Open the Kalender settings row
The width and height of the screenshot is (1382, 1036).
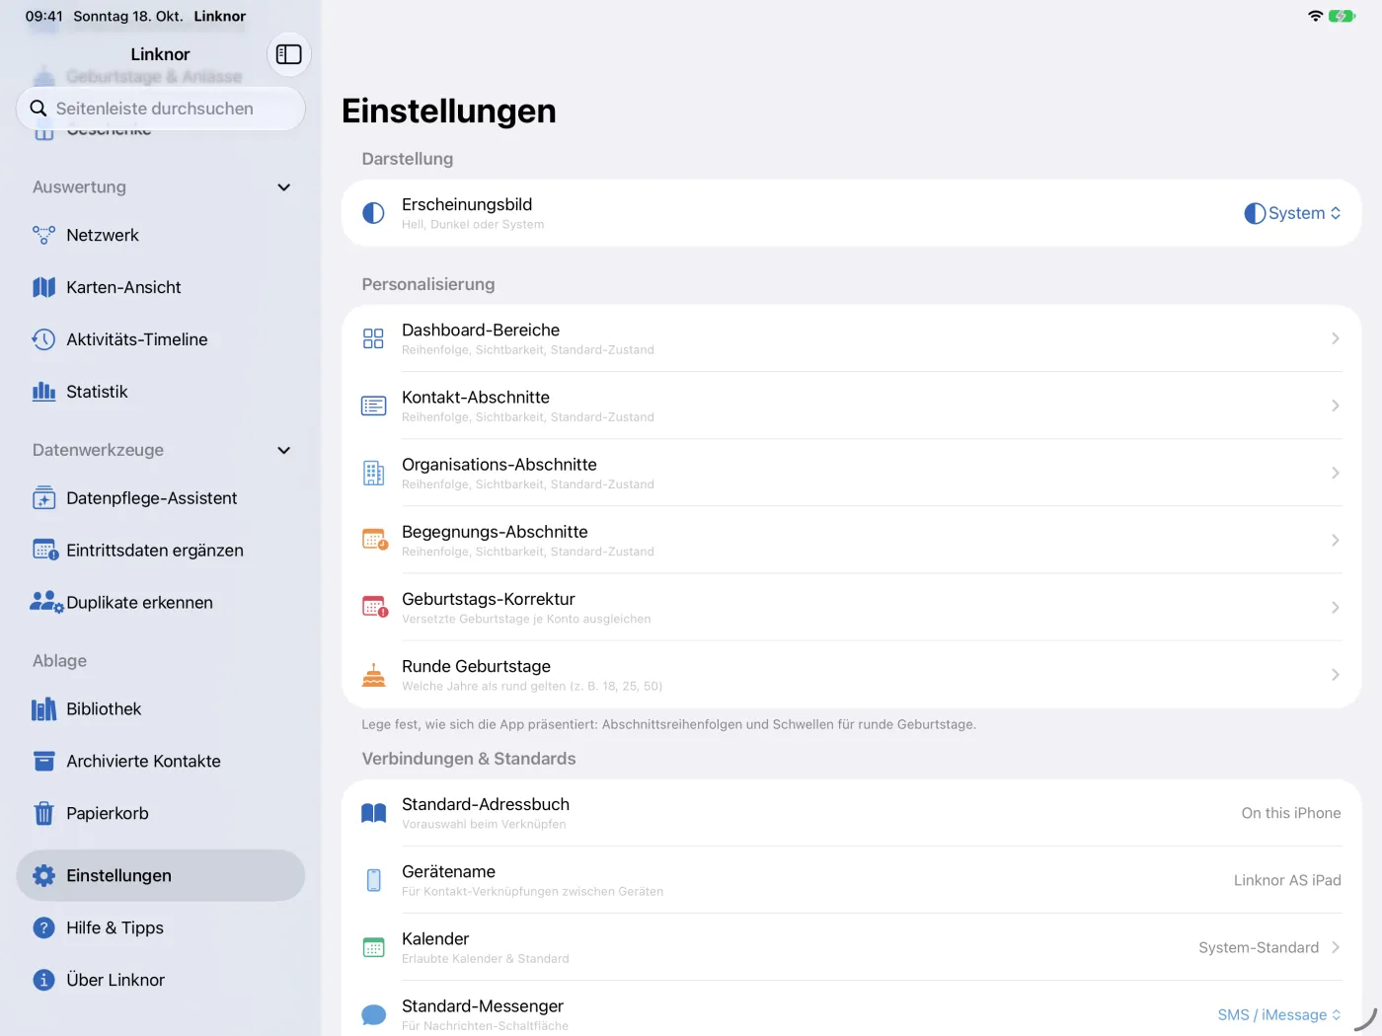(851, 947)
